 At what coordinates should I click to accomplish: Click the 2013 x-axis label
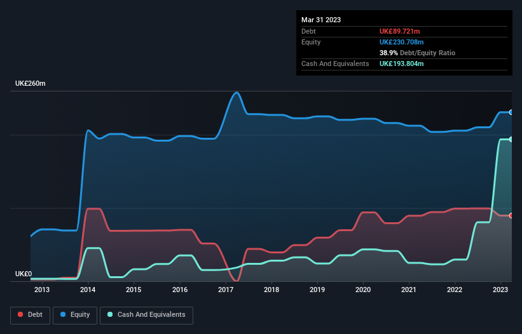pos(42,290)
